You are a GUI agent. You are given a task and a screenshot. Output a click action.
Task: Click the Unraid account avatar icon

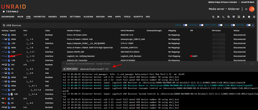pos(252,9)
